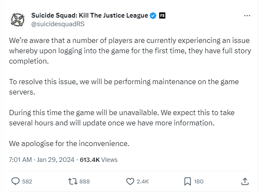Open the 613.4K Views analytics link
The image size is (262, 192).
pos(98,160)
